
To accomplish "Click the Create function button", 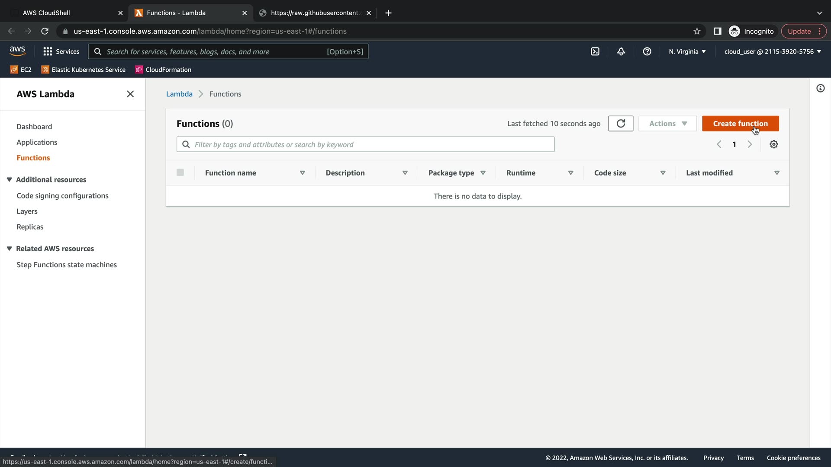I will point(740,124).
